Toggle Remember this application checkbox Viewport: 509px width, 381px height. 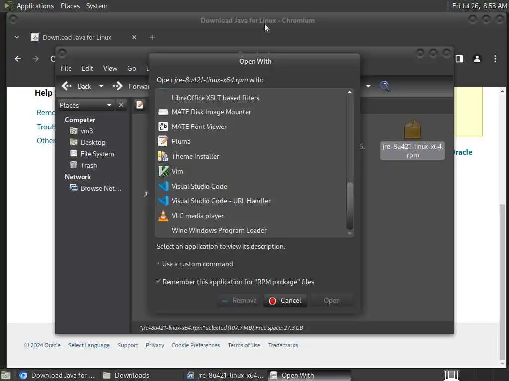(158, 281)
